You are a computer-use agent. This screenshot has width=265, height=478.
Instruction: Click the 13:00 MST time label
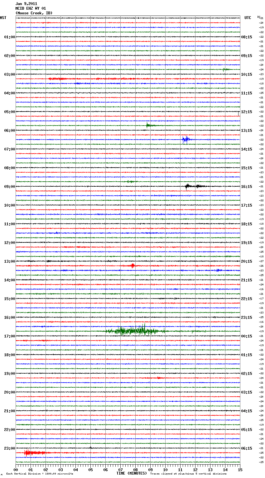(10, 261)
